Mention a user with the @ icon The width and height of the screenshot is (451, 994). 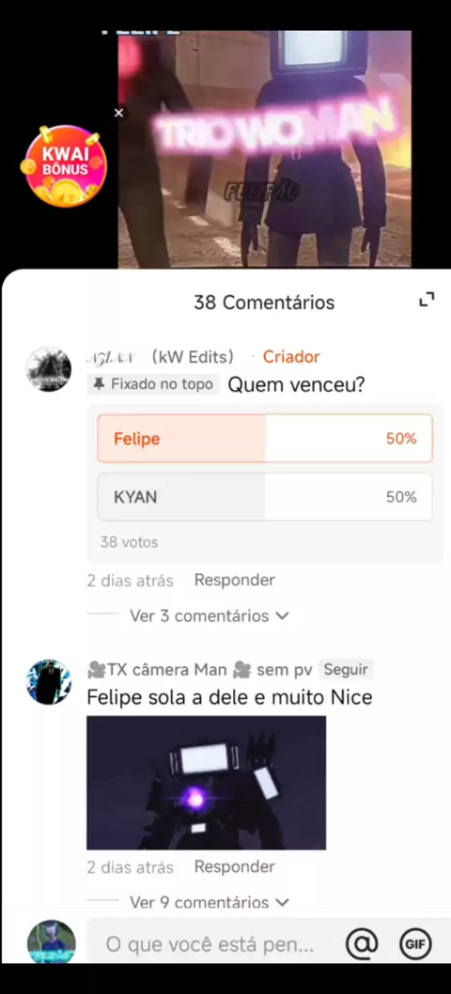[362, 944]
